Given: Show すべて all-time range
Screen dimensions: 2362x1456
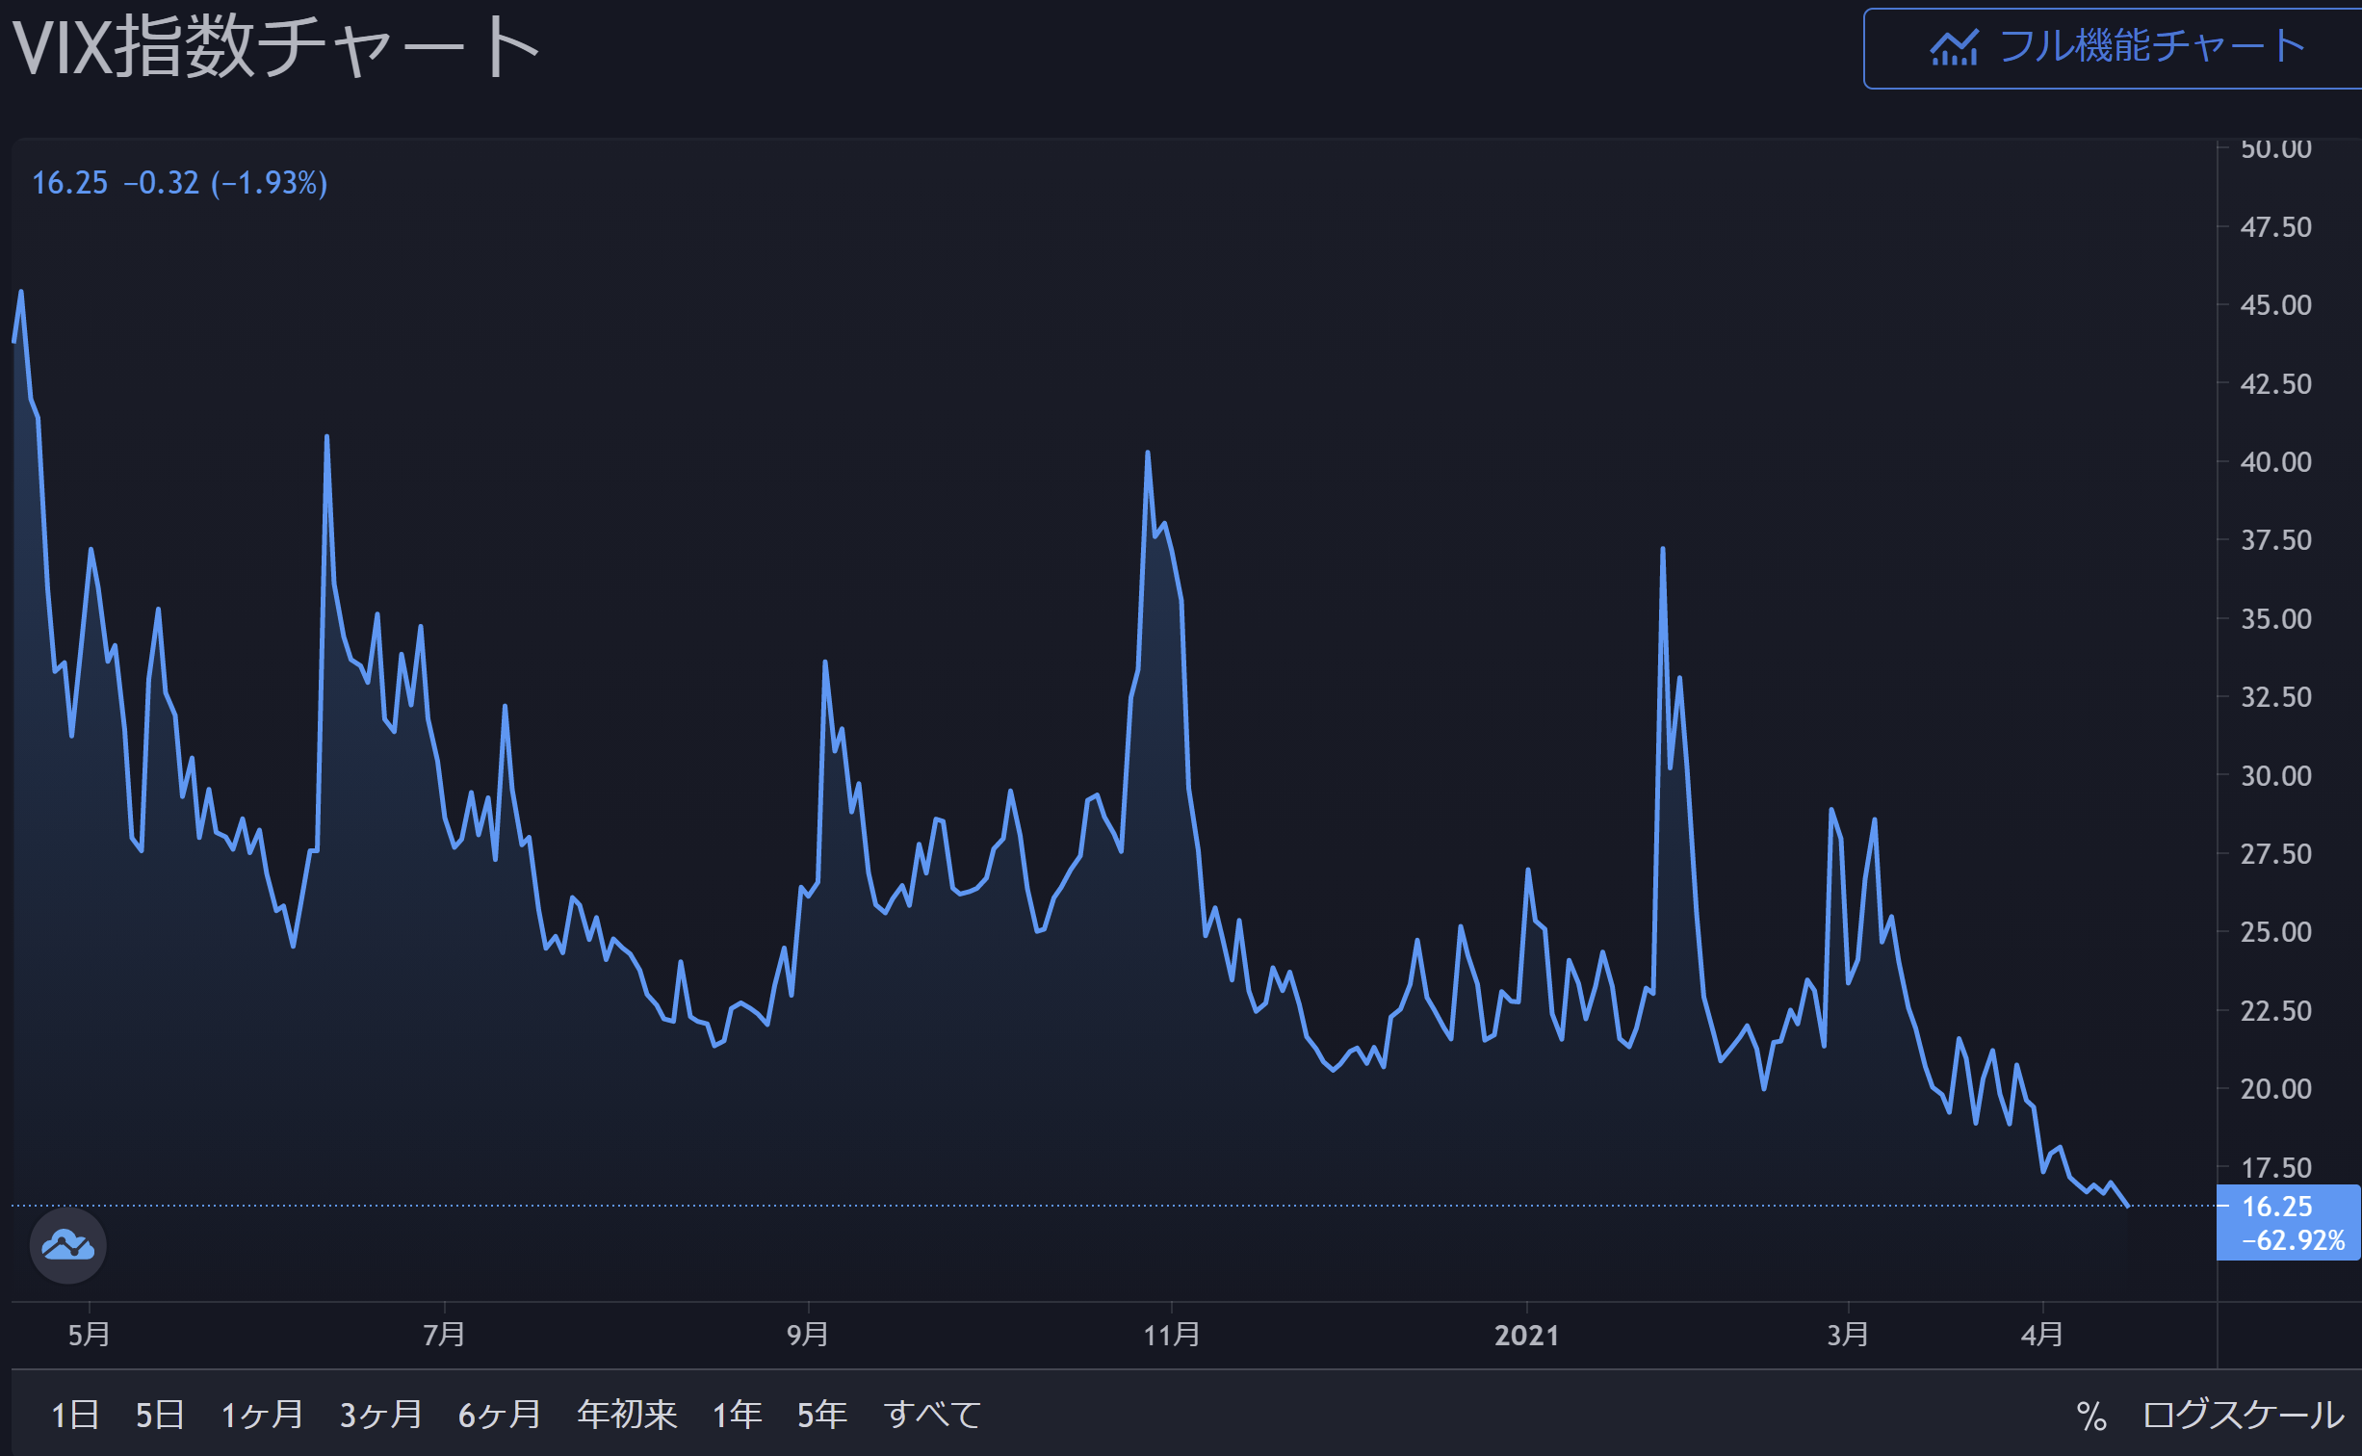Looking at the screenshot, I should tap(932, 1415).
